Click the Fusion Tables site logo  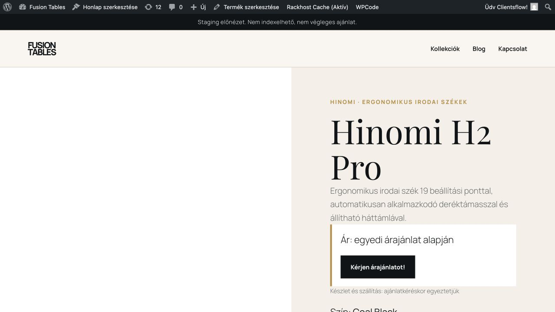(42, 49)
